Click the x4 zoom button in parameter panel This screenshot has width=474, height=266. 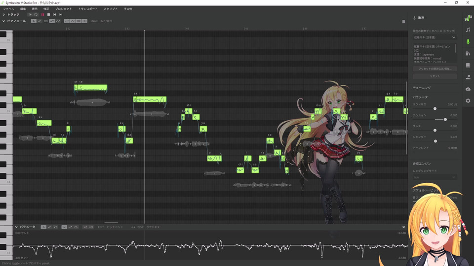(x=91, y=227)
